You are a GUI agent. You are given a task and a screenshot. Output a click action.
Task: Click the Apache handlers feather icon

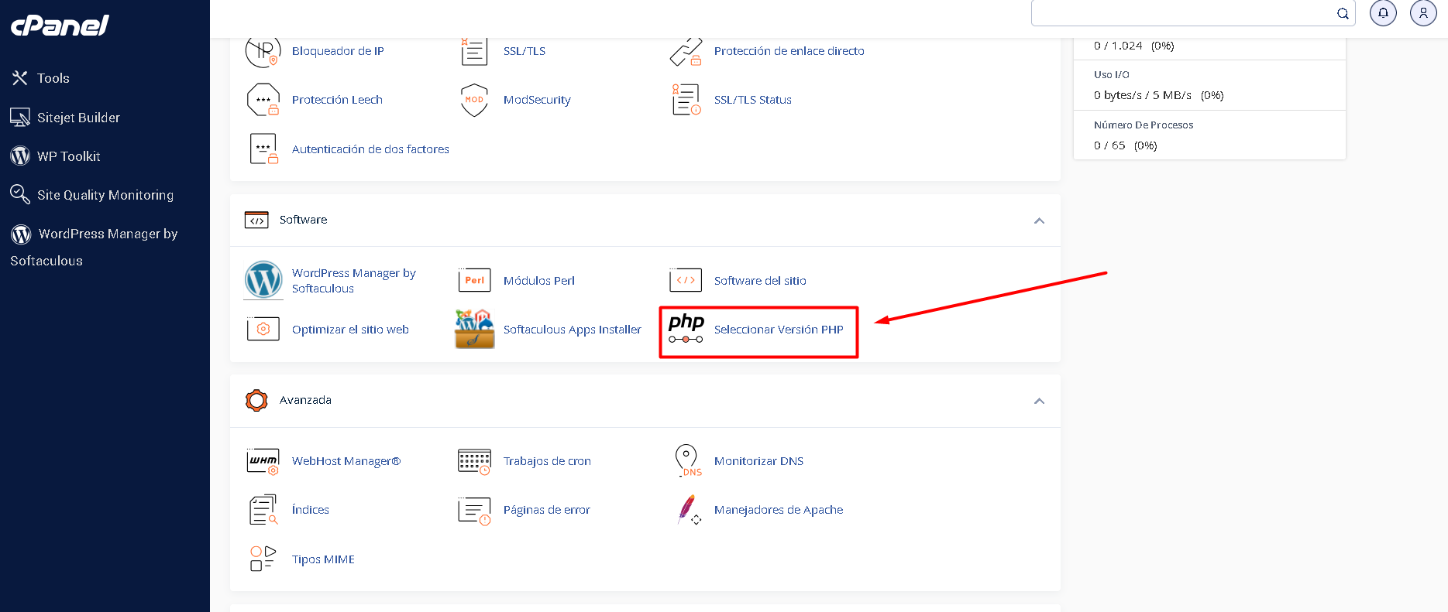(688, 510)
